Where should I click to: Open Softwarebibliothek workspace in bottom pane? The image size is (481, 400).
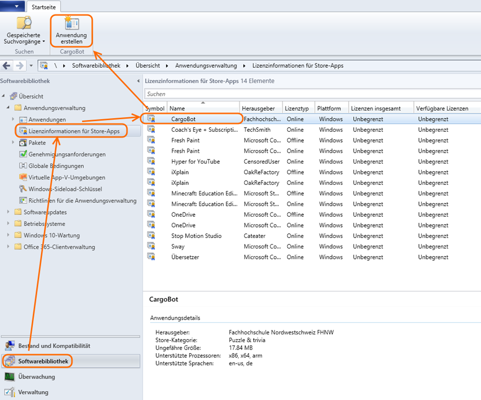pyautogui.click(x=43, y=361)
